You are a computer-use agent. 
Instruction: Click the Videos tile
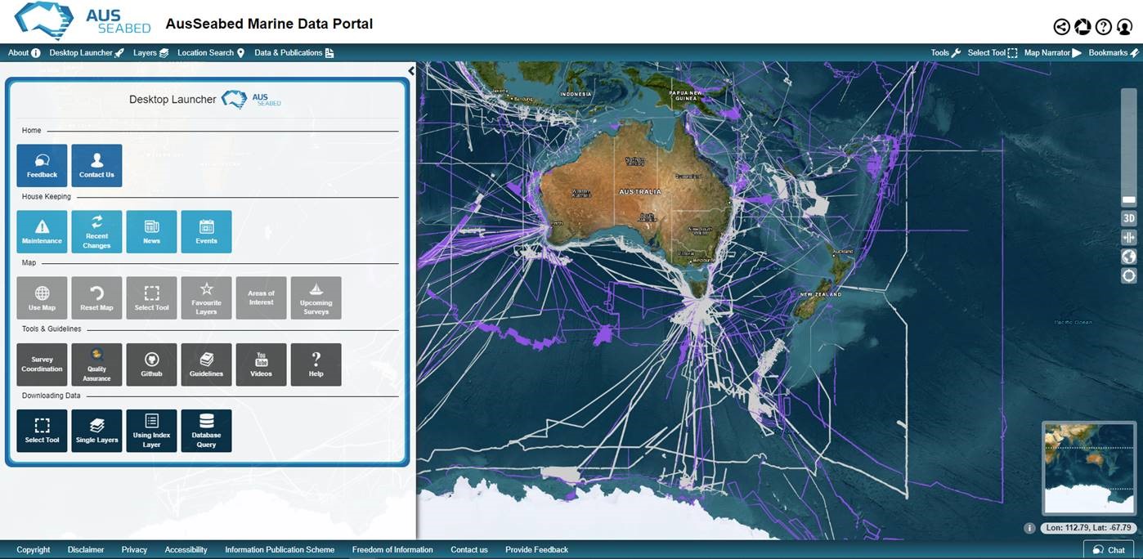[261, 364]
